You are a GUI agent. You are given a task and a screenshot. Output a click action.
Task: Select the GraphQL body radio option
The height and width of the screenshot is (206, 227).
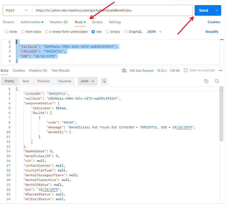[126, 32]
